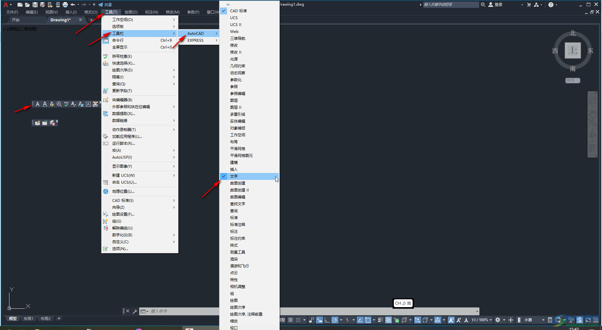Expand AutoCAD toolbars submenu
602x330 pixels.
click(x=198, y=34)
